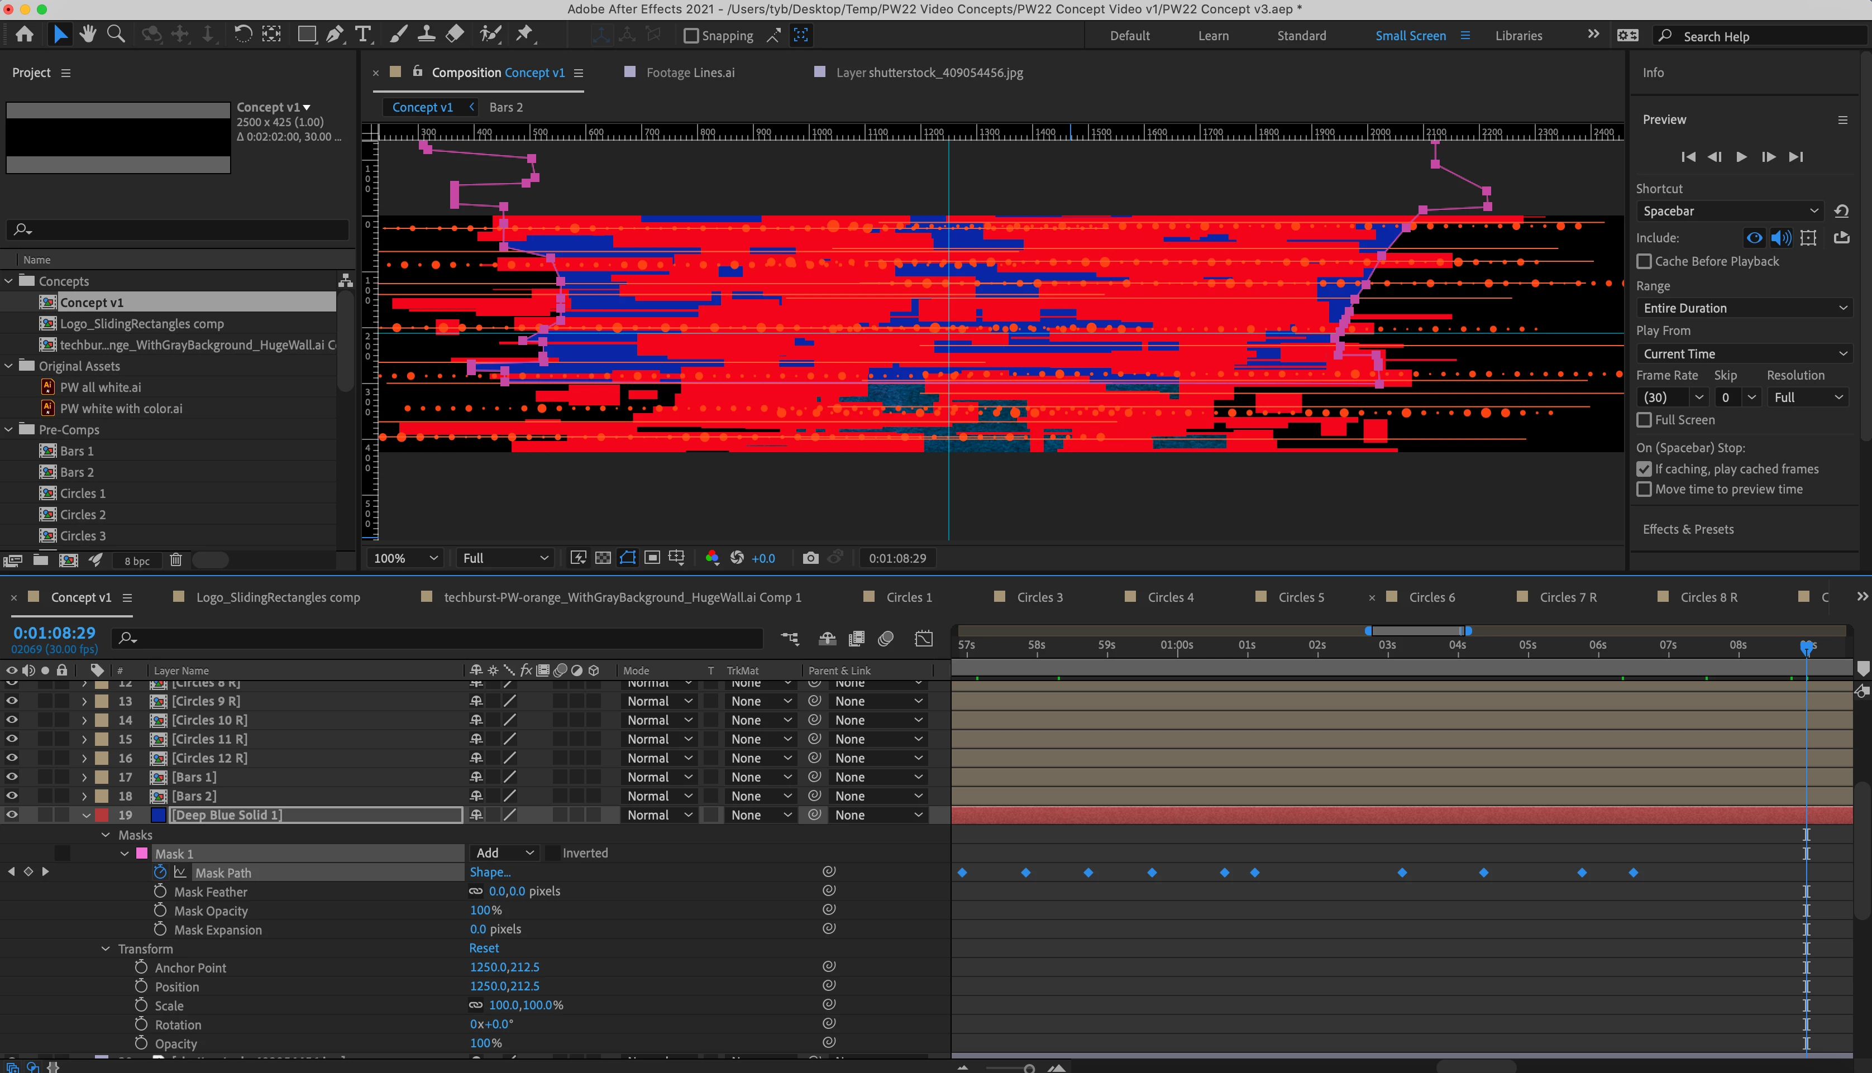The image size is (1872, 1073).
Task: Hide the Deep Blue Solid 1 layer
Action: (12, 815)
